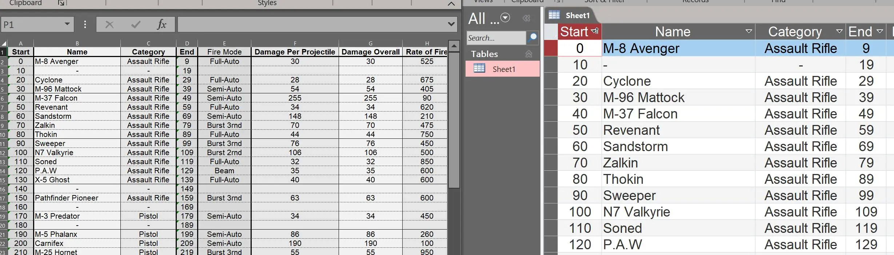Click the 'M-8 Avenger' field in Access
This screenshot has width=894, height=255.
point(678,48)
